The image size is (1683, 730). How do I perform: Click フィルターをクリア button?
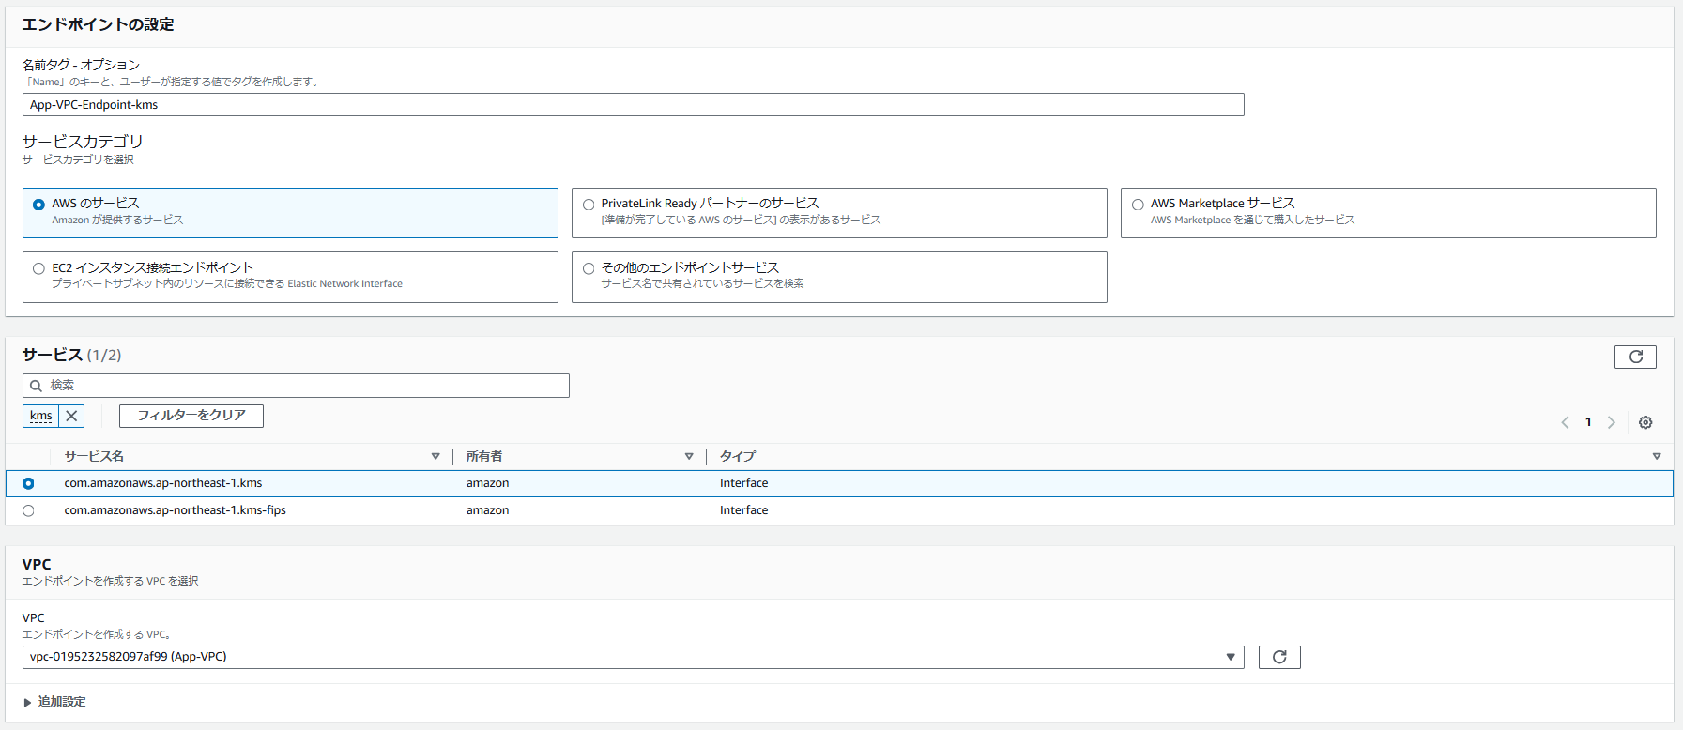pyautogui.click(x=191, y=416)
